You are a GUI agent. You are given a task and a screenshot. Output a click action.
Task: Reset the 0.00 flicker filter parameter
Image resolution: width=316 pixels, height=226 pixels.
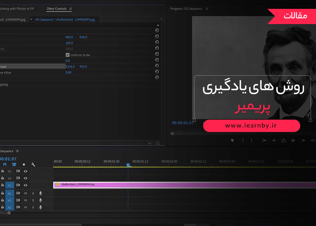(x=157, y=72)
